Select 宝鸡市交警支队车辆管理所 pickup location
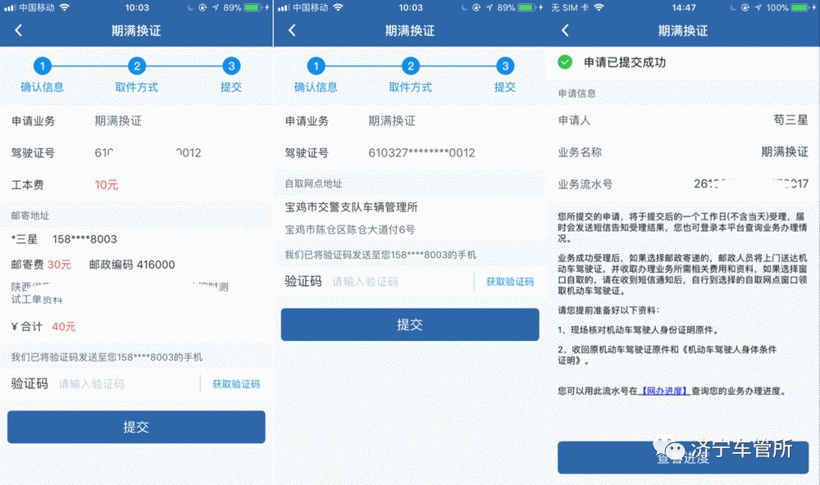Image resolution: width=820 pixels, height=485 pixels. [351, 207]
